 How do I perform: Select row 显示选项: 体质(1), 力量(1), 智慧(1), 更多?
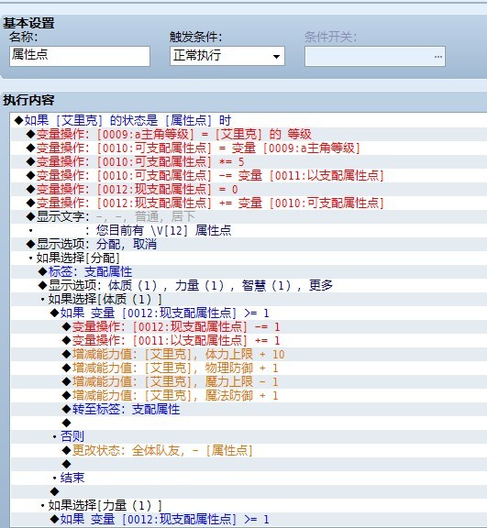point(249,286)
